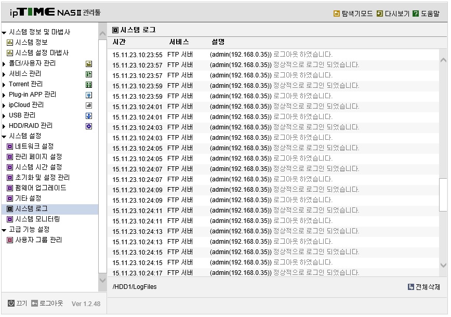Click the 끄기 power icon
451x317 pixels.
point(11,303)
